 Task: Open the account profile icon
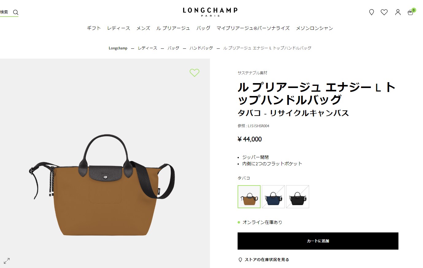398,12
